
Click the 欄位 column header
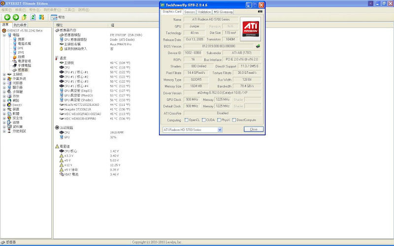pyautogui.click(x=81, y=25)
